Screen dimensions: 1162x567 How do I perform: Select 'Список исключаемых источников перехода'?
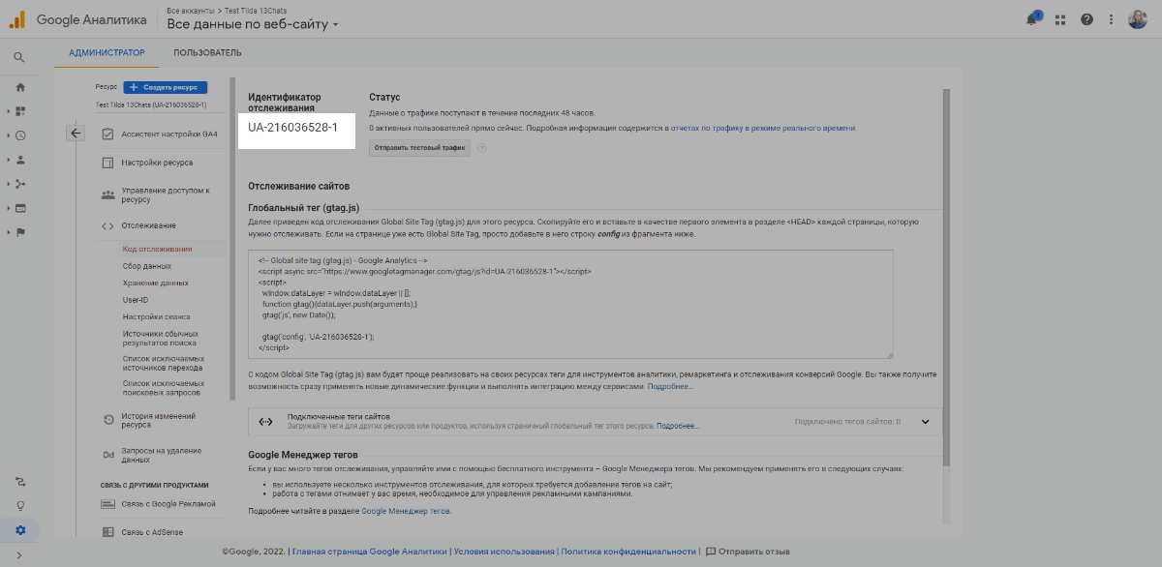(165, 363)
